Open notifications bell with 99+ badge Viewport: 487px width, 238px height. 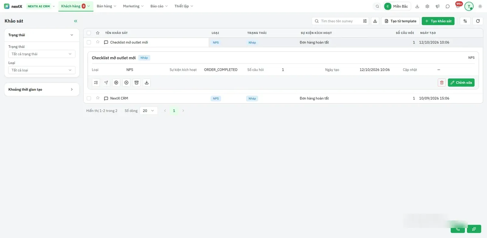458,6
